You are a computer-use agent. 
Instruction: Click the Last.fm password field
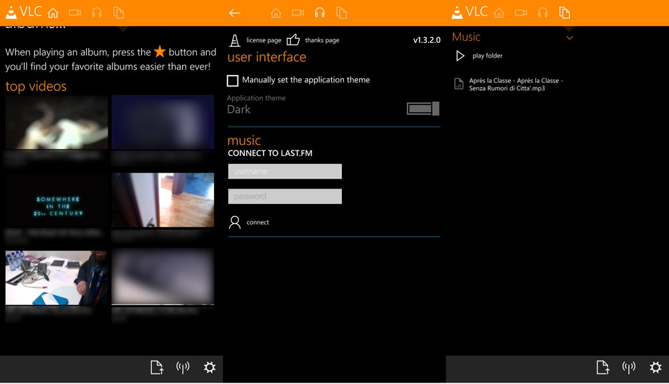tap(284, 196)
